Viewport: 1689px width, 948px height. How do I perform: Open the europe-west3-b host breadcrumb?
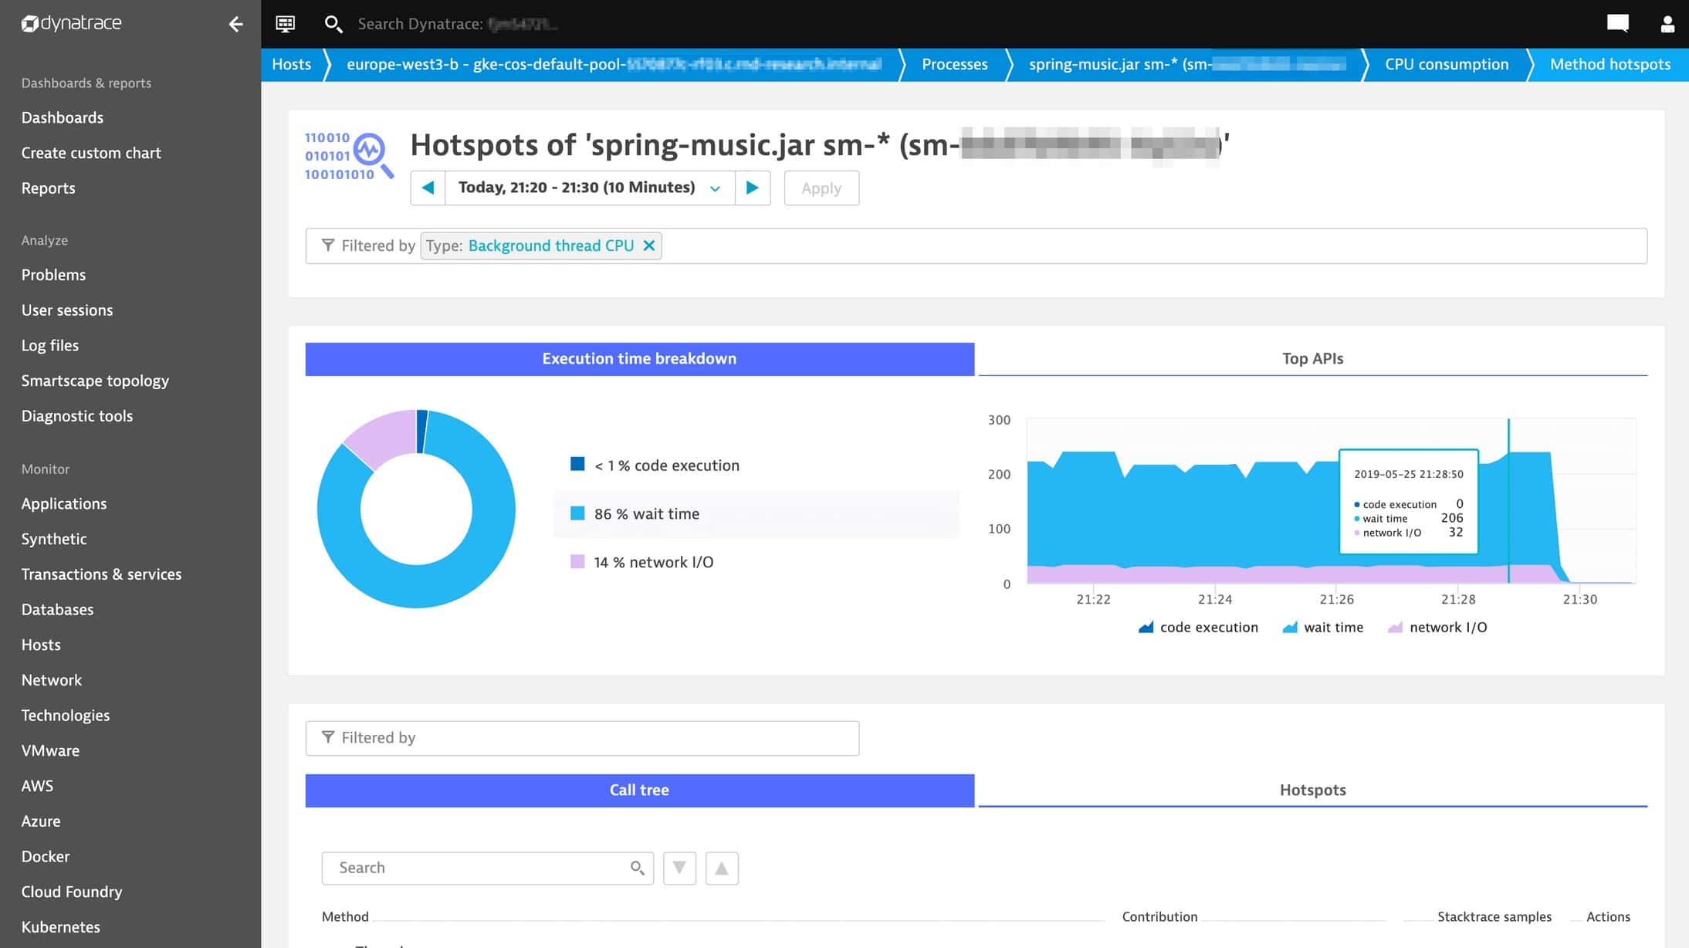click(614, 64)
